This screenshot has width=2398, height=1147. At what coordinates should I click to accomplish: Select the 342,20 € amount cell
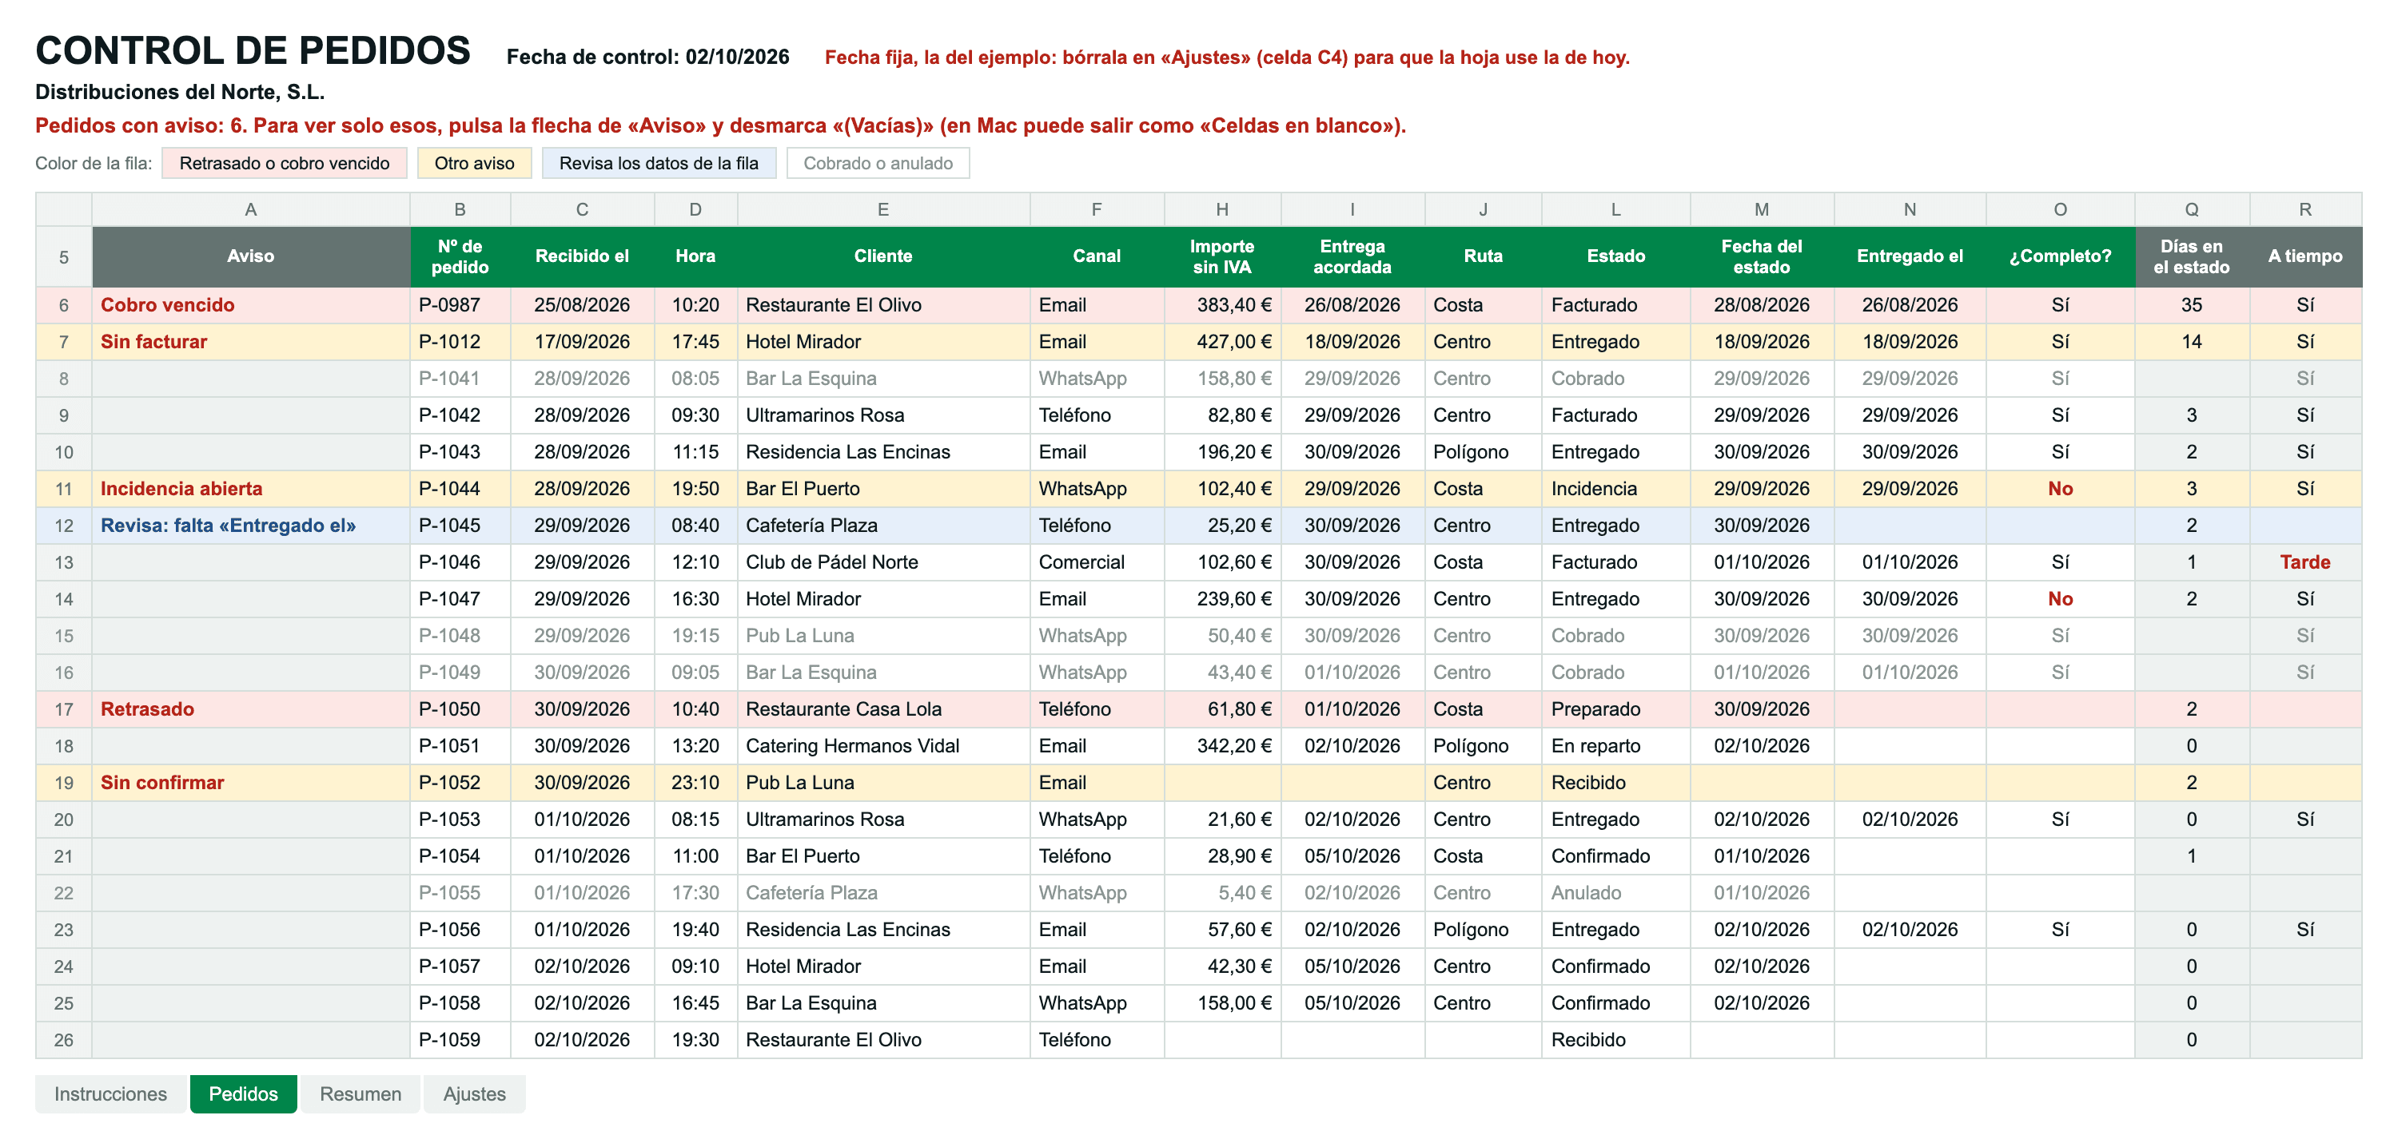(1222, 746)
